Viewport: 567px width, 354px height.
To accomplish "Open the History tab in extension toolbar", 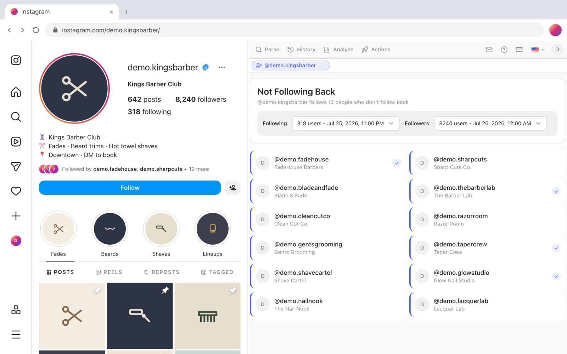I will (301, 50).
